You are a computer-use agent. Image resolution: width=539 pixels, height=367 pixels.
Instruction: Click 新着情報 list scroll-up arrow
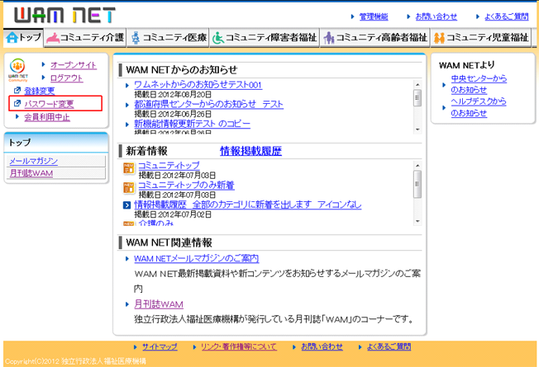coord(417,166)
